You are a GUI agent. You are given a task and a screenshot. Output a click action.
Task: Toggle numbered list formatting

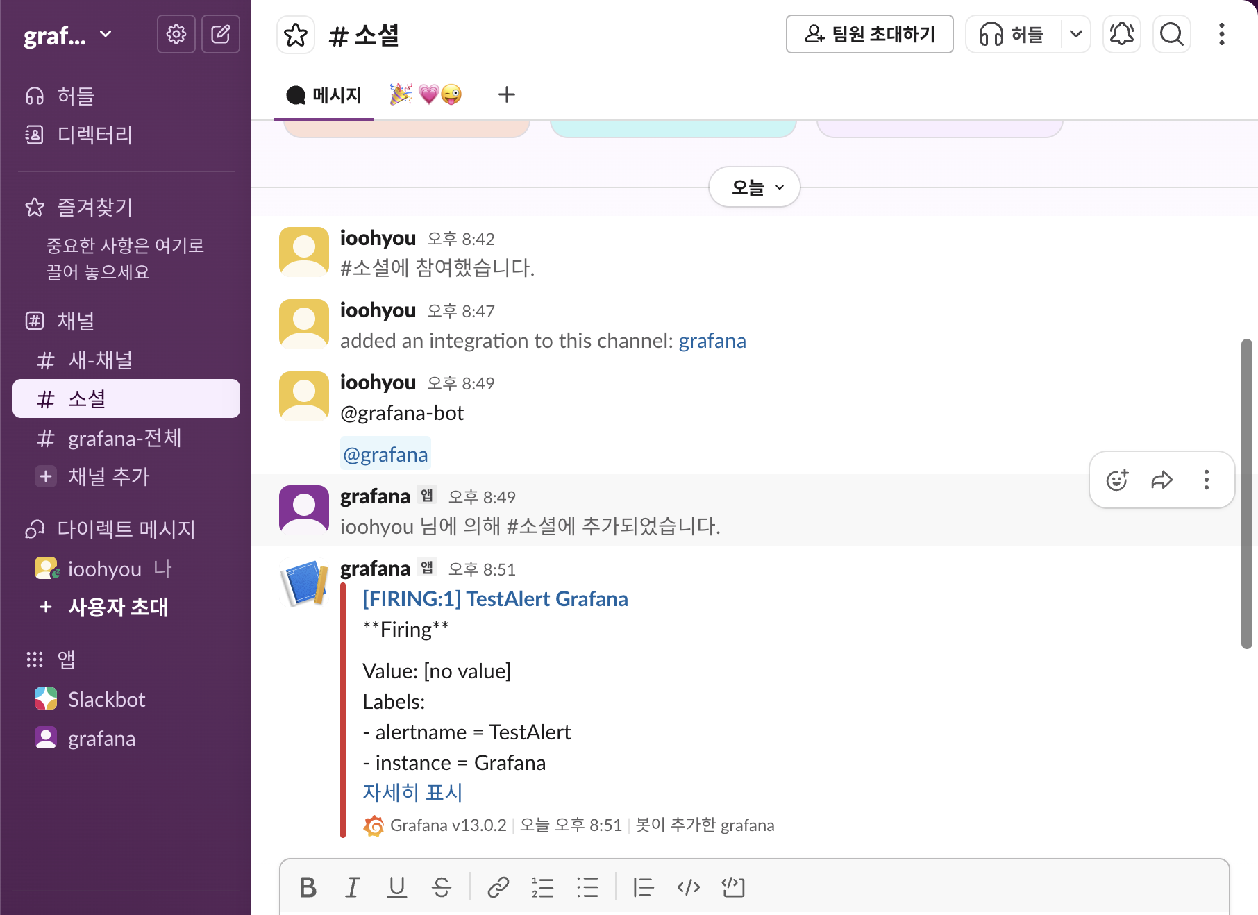[543, 887]
